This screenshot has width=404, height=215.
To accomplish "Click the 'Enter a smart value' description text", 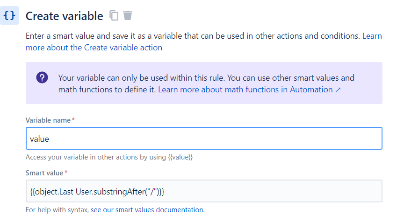I will pyautogui.click(x=187, y=35).
